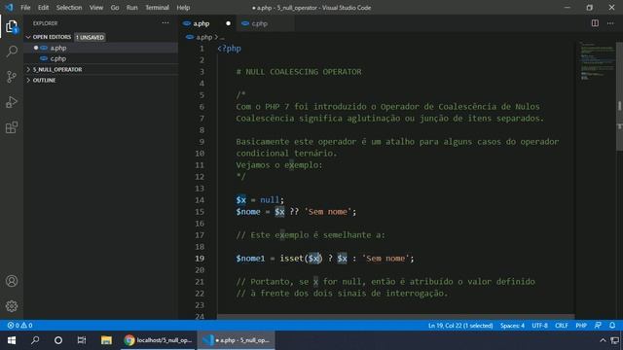Open the Terminal menu
623x350 pixels.
click(x=157, y=8)
